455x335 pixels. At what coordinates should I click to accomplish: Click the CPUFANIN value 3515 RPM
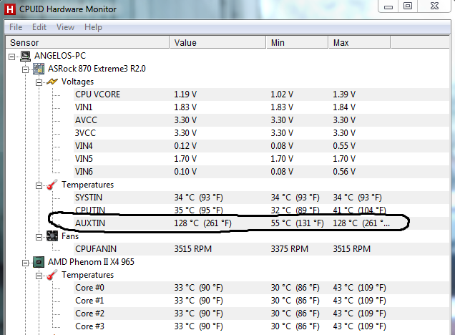193,249
